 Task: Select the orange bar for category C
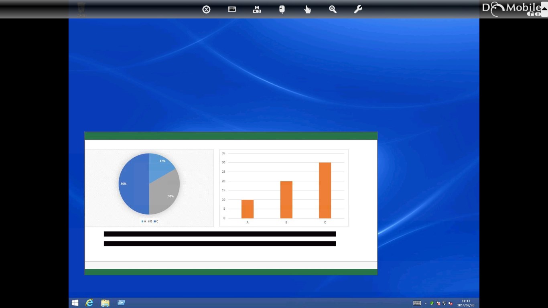(x=325, y=190)
